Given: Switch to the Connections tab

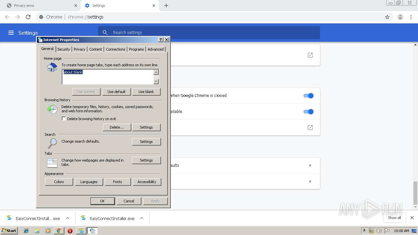Looking at the screenshot, I should pos(116,49).
